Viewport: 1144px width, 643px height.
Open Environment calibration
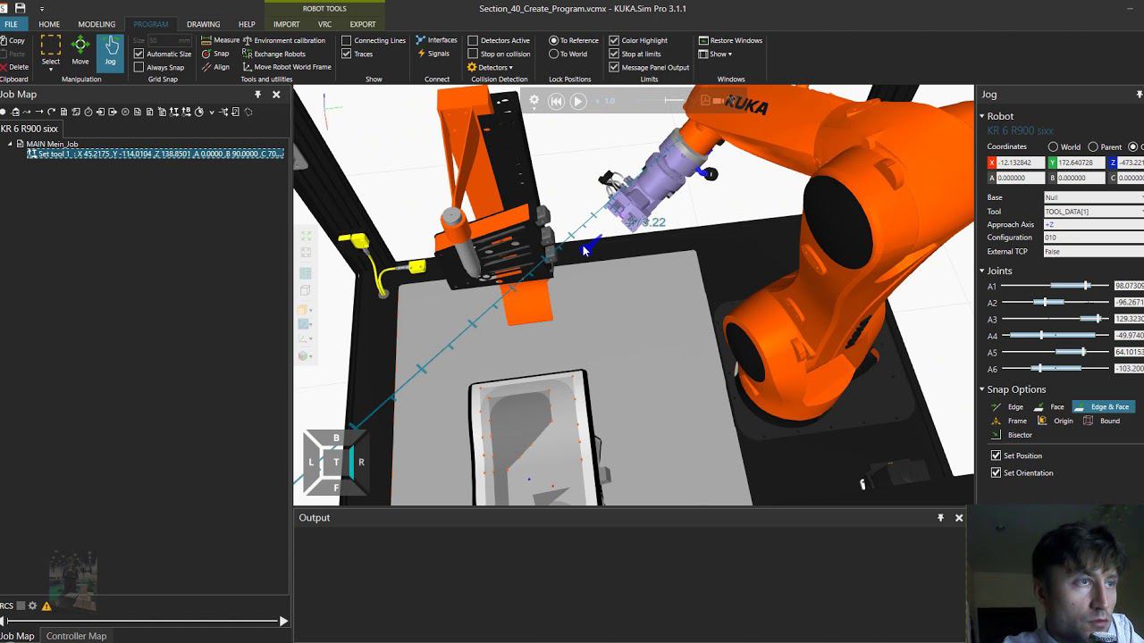(x=283, y=40)
